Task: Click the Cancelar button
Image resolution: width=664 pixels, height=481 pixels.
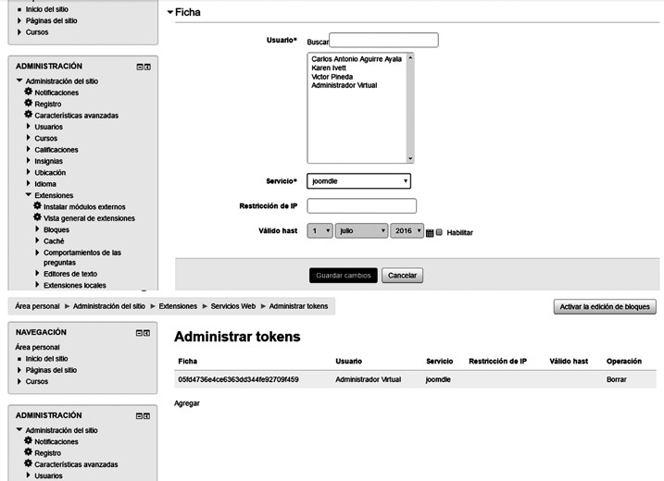Action: (402, 276)
